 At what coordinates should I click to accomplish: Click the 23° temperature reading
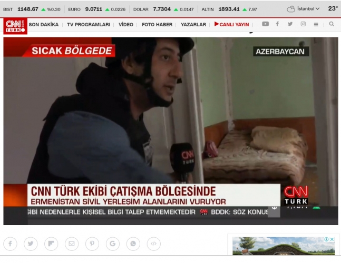(x=333, y=8)
